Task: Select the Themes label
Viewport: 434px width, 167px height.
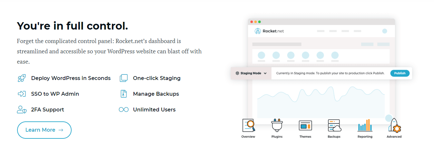Action: pyautogui.click(x=305, y=136)
